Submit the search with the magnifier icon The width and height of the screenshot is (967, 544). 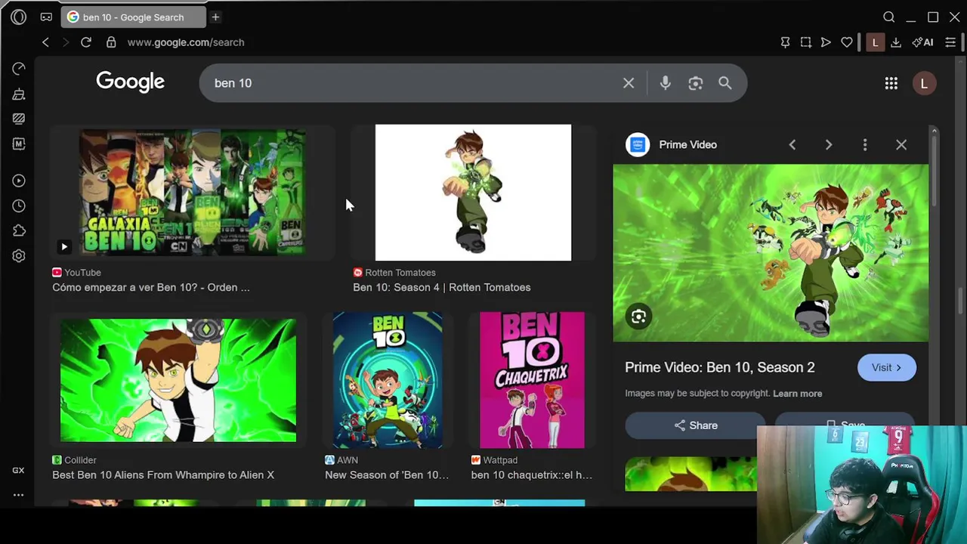pyautogui.click(x=725, y=83)
